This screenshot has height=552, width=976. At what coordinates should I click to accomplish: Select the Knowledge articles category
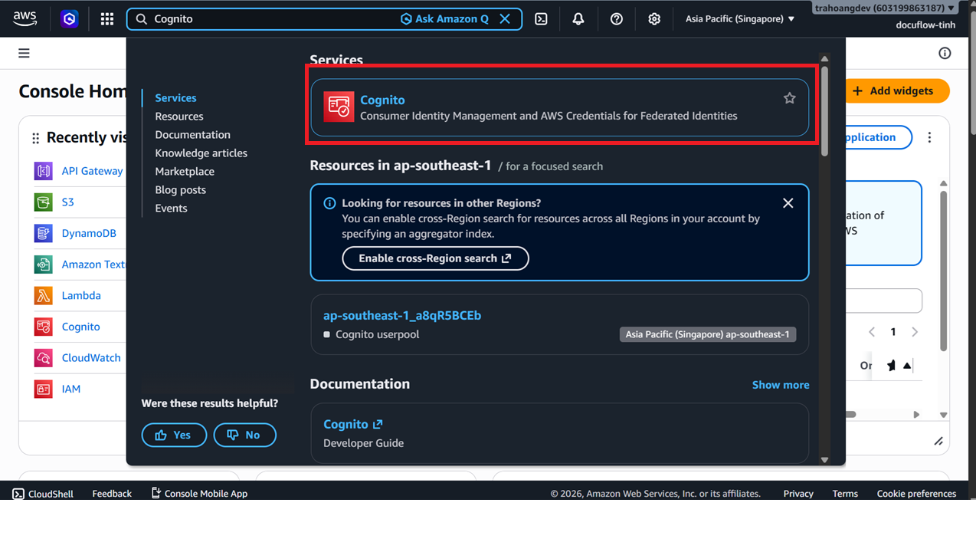[201, 153]
